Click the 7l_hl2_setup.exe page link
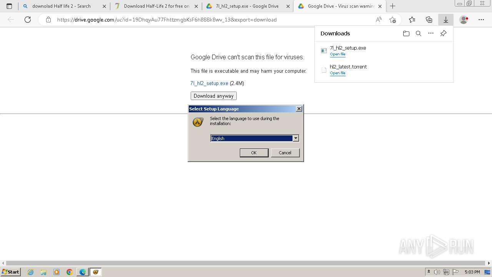The image size is (492, 277). (x=209, y=83)
